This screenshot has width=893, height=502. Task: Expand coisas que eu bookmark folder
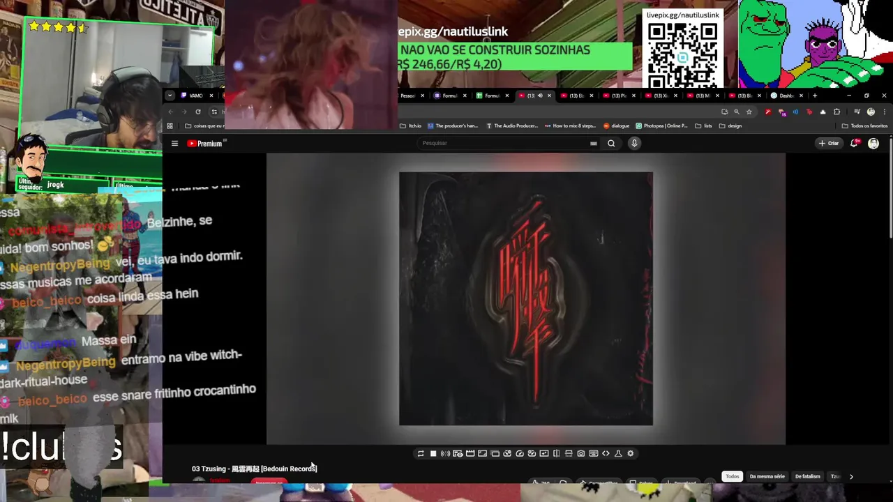[204, 126]
